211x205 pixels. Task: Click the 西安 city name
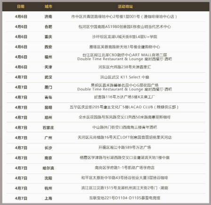point(48,47)
